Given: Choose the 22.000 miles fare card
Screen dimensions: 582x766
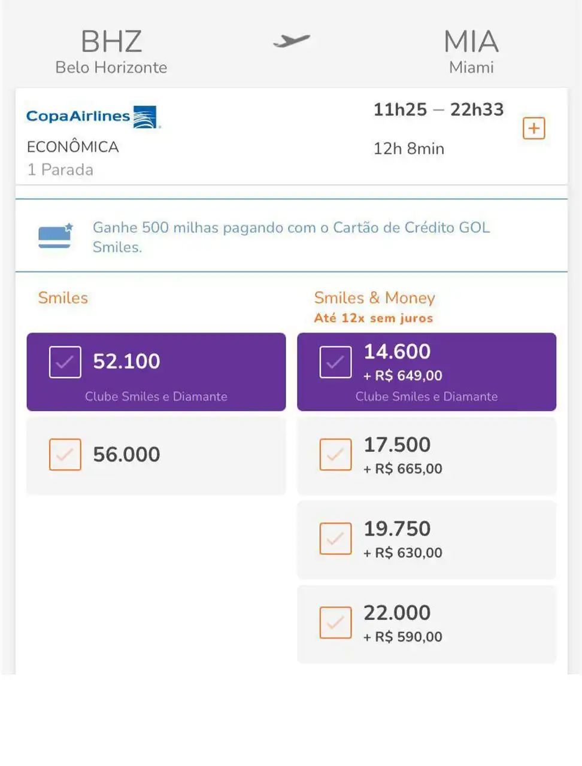Looking at the screenshot, I should [x=426, y=624].
